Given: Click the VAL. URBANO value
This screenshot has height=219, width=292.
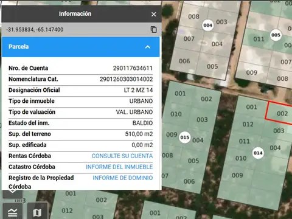Looking at the screenshot, I should coord(134,112).
